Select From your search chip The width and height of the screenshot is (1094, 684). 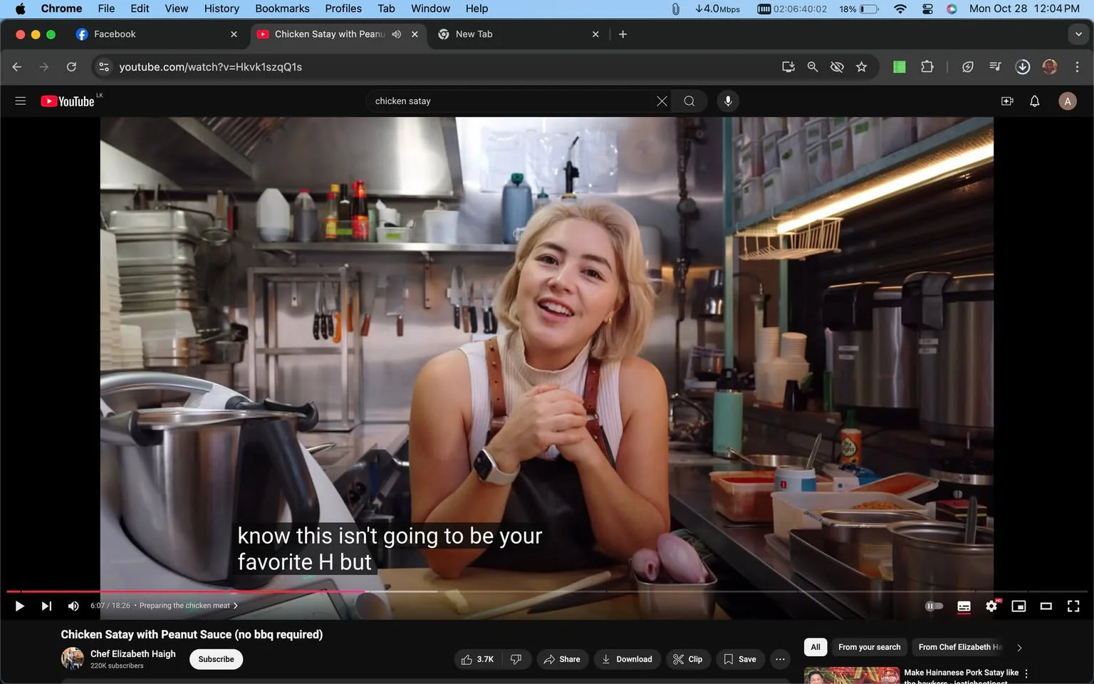(869, 647)
